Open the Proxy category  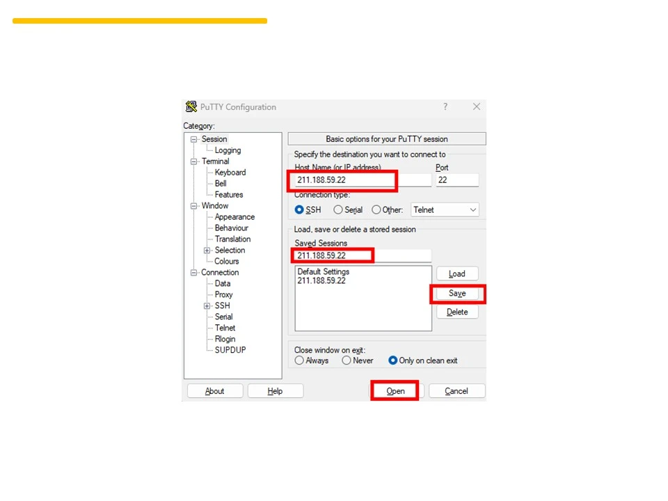[223, 294]
